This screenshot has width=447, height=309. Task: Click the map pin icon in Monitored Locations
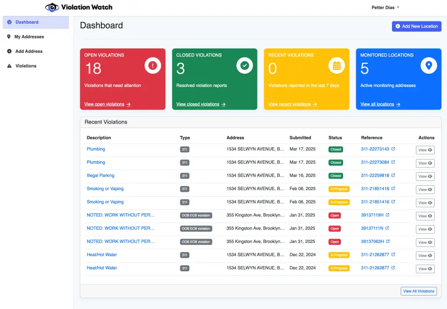point(429,66)
